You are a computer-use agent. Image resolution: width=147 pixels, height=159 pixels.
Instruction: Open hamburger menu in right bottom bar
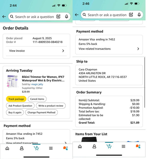[x=123, y=146]
